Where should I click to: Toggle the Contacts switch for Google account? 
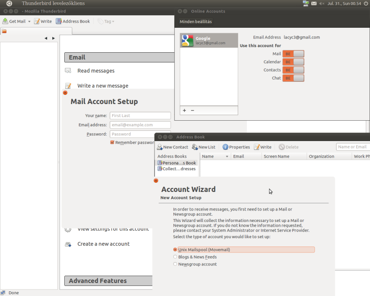[x=293, y=70]
